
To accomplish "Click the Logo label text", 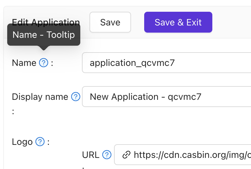I will 22,142.
